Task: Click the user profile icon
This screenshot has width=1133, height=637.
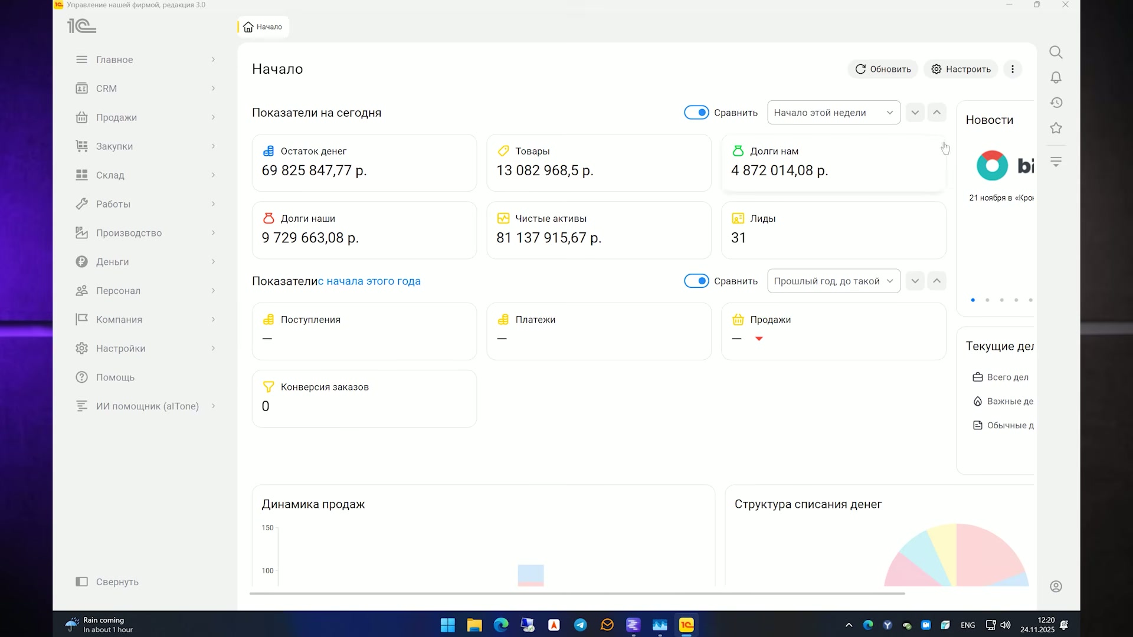Action: pos(1056,586)
